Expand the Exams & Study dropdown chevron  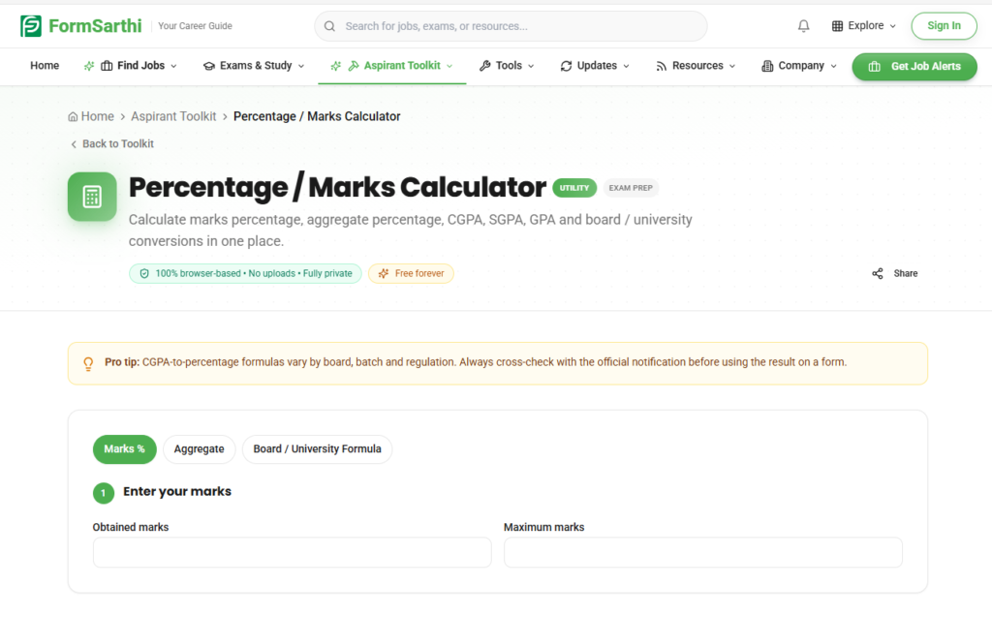[301, 66]
